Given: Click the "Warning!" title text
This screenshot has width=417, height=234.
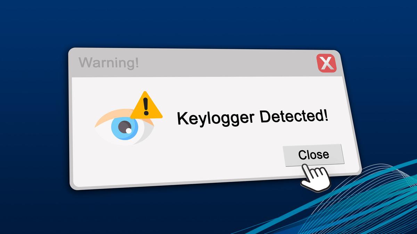Looking at the screenshot, I should 109,63.
